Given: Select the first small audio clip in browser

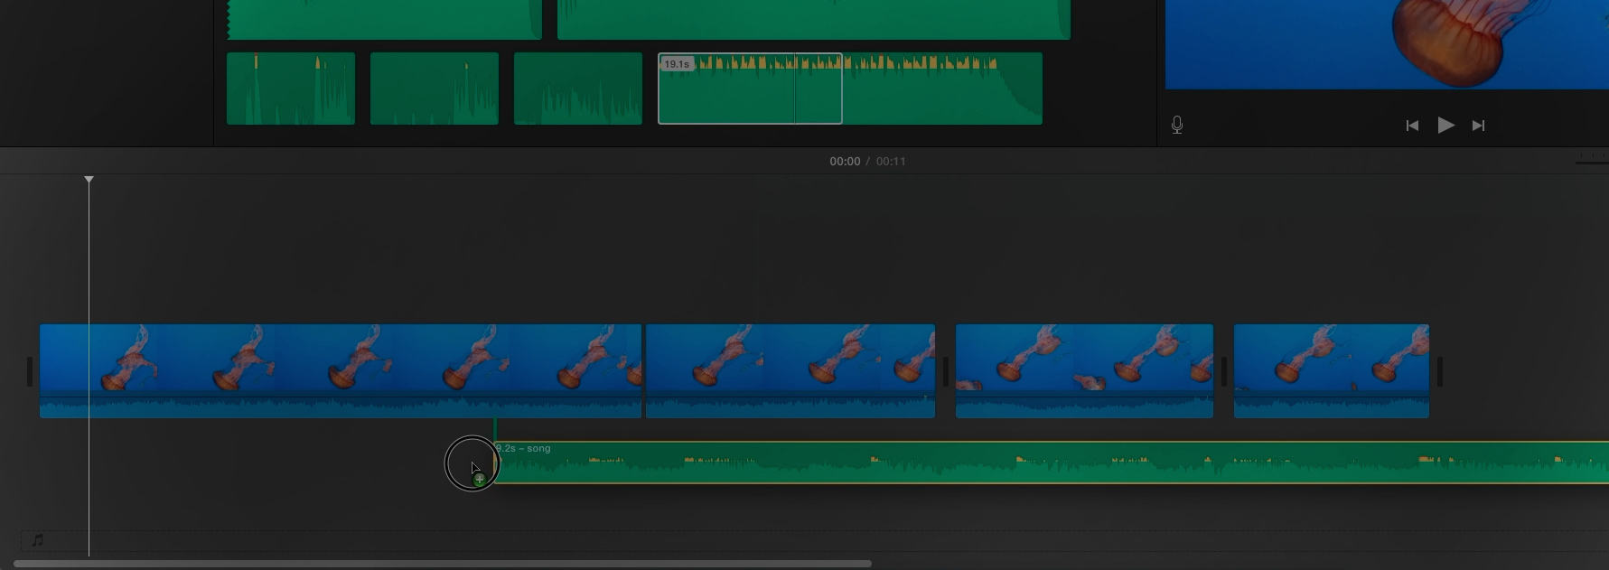Looking at the screenshot, I should 290,89.
